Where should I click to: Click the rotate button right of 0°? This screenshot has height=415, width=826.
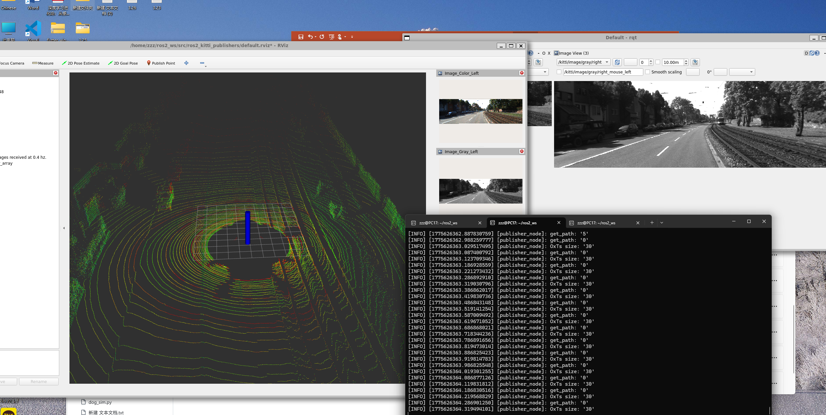pos(720,72)
